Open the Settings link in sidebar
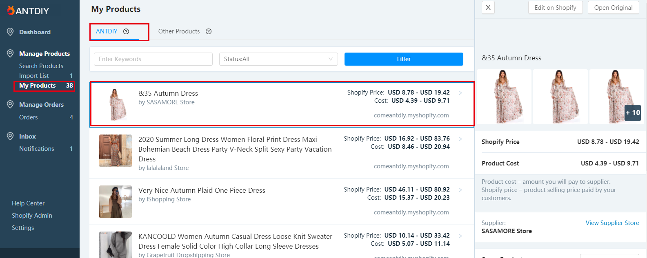647x258 pixels. pyautogui.click(x=23, y=228)
